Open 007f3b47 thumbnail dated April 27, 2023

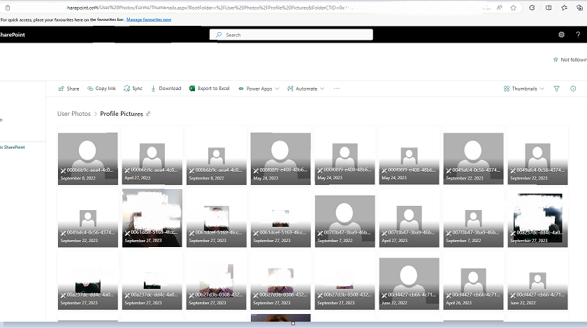(410, 218)
